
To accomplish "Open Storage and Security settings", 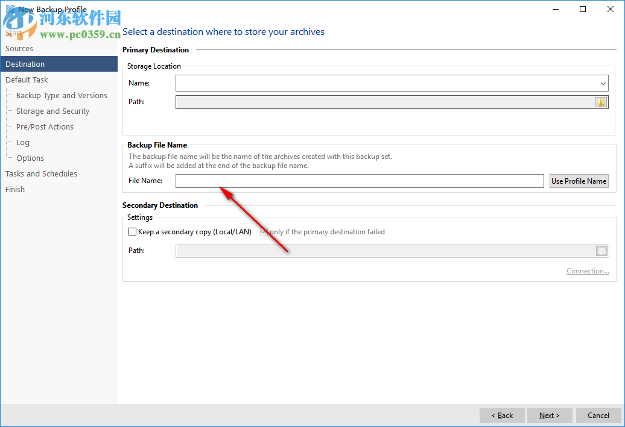I will pos(52,111).
